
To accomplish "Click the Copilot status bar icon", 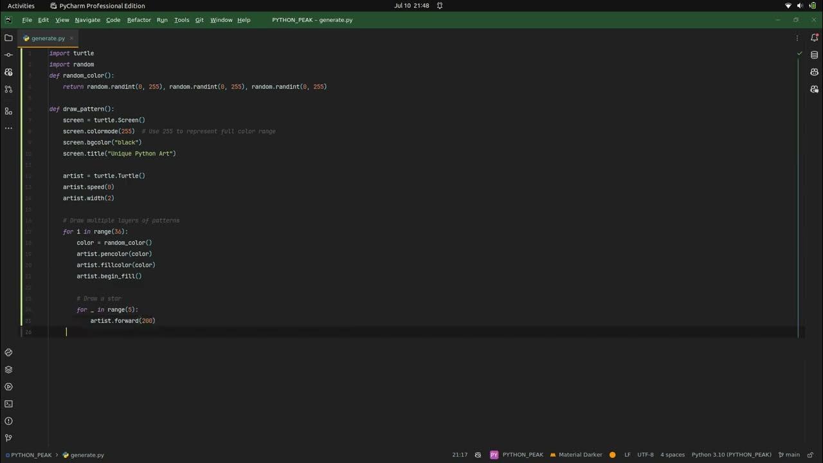I will click(478, 455).
